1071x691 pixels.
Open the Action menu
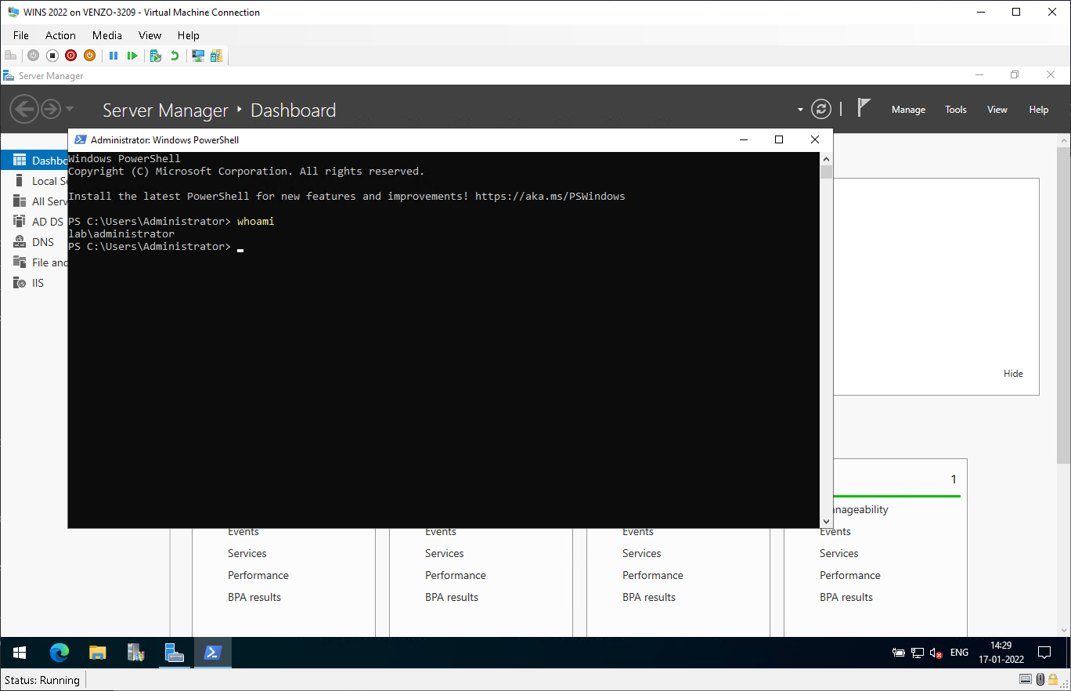pyautogui.click(x=60, y=35)
